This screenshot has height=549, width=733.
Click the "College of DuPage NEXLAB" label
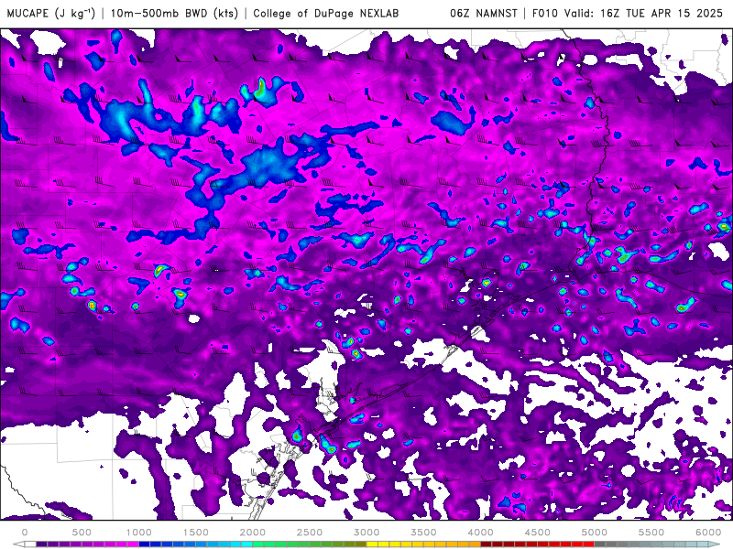[326, 13]
